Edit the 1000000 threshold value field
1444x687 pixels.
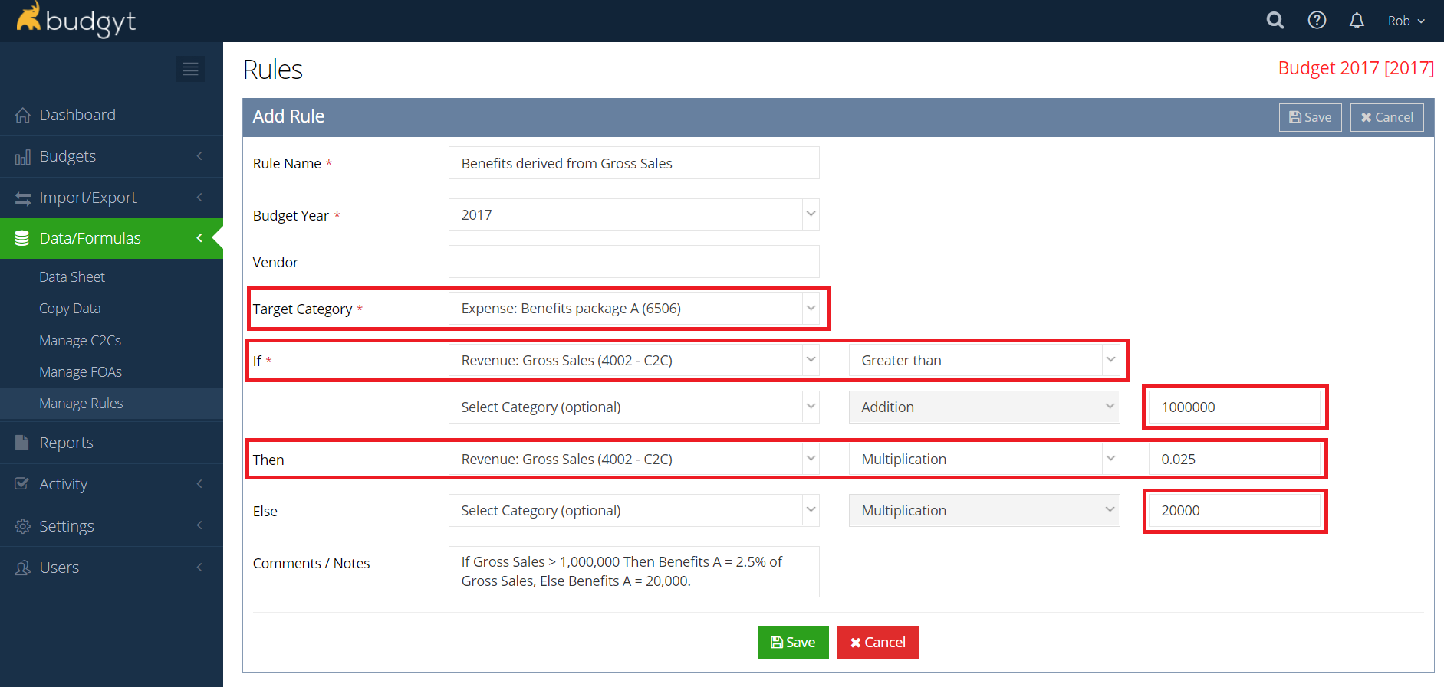1235,407
